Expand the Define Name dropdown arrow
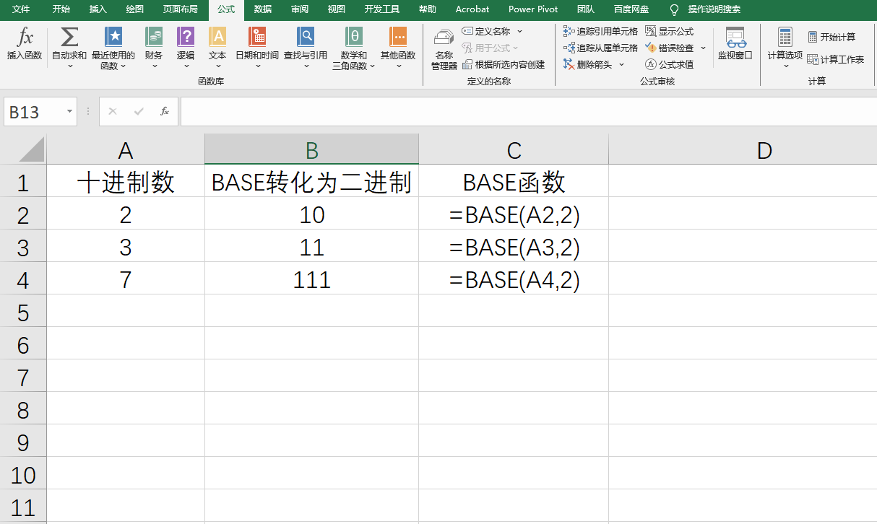Viewport: 877px width, 524px height. pyautogui.click(x=519, y=31)
